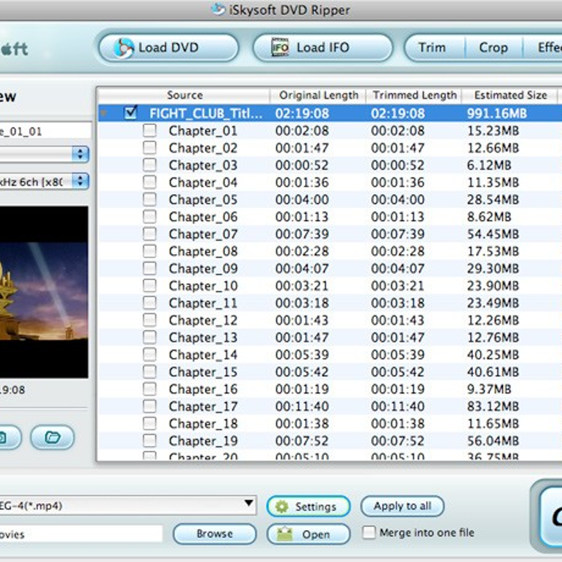Check the Chapter_19 checkbox
The image size is (562, 562).
[x=150, y=440]
